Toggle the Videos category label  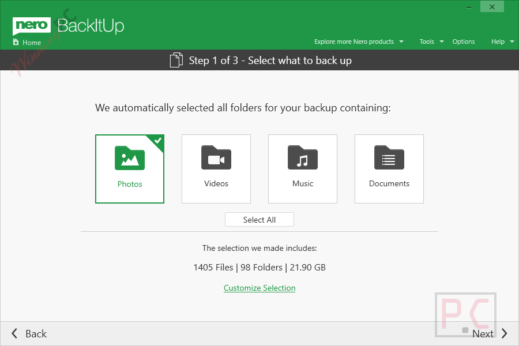click(x=216, y=183)
